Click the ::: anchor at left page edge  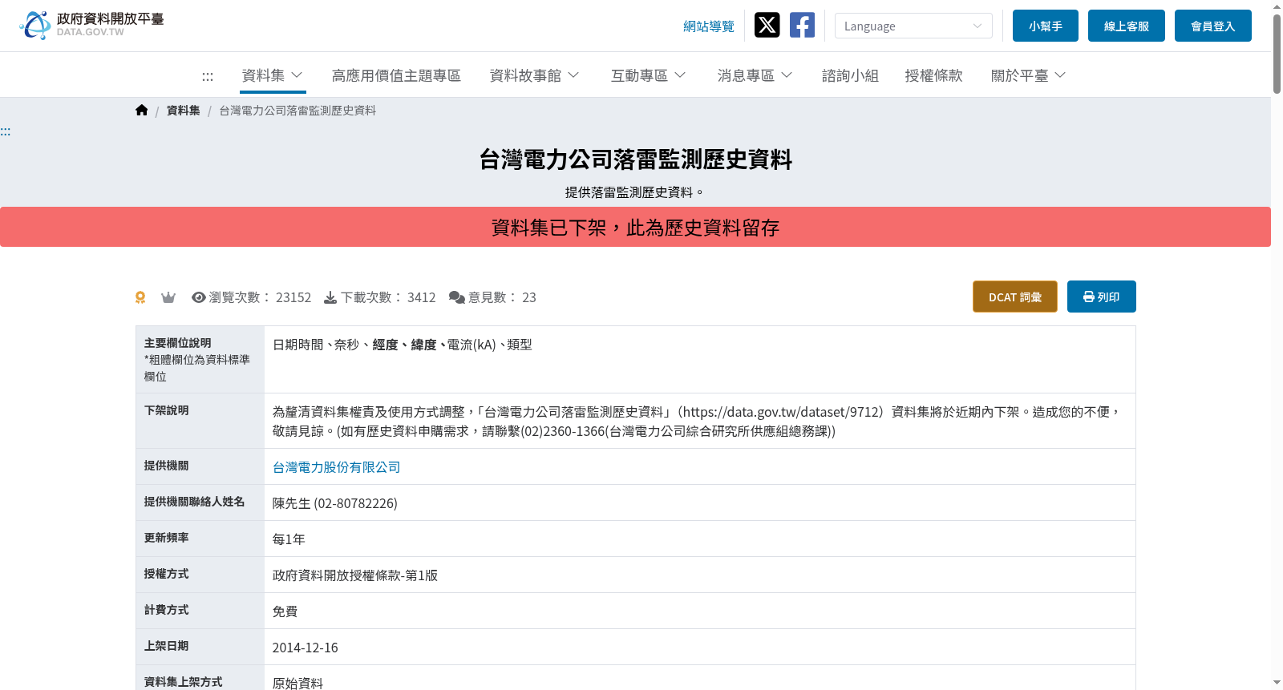[x=6, y=131]
